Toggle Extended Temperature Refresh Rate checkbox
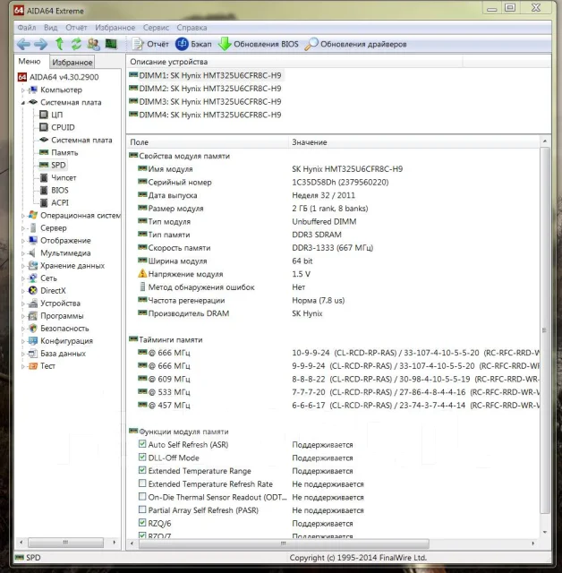This screenshot has height=573, width=562. [x=142, y=483]
